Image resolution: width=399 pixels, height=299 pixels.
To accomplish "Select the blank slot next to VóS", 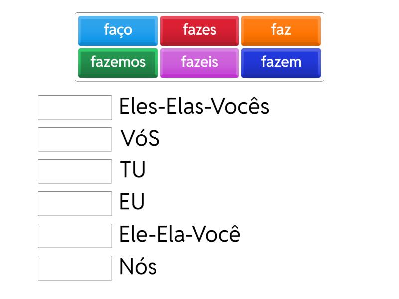I will [x=75, y=139].
